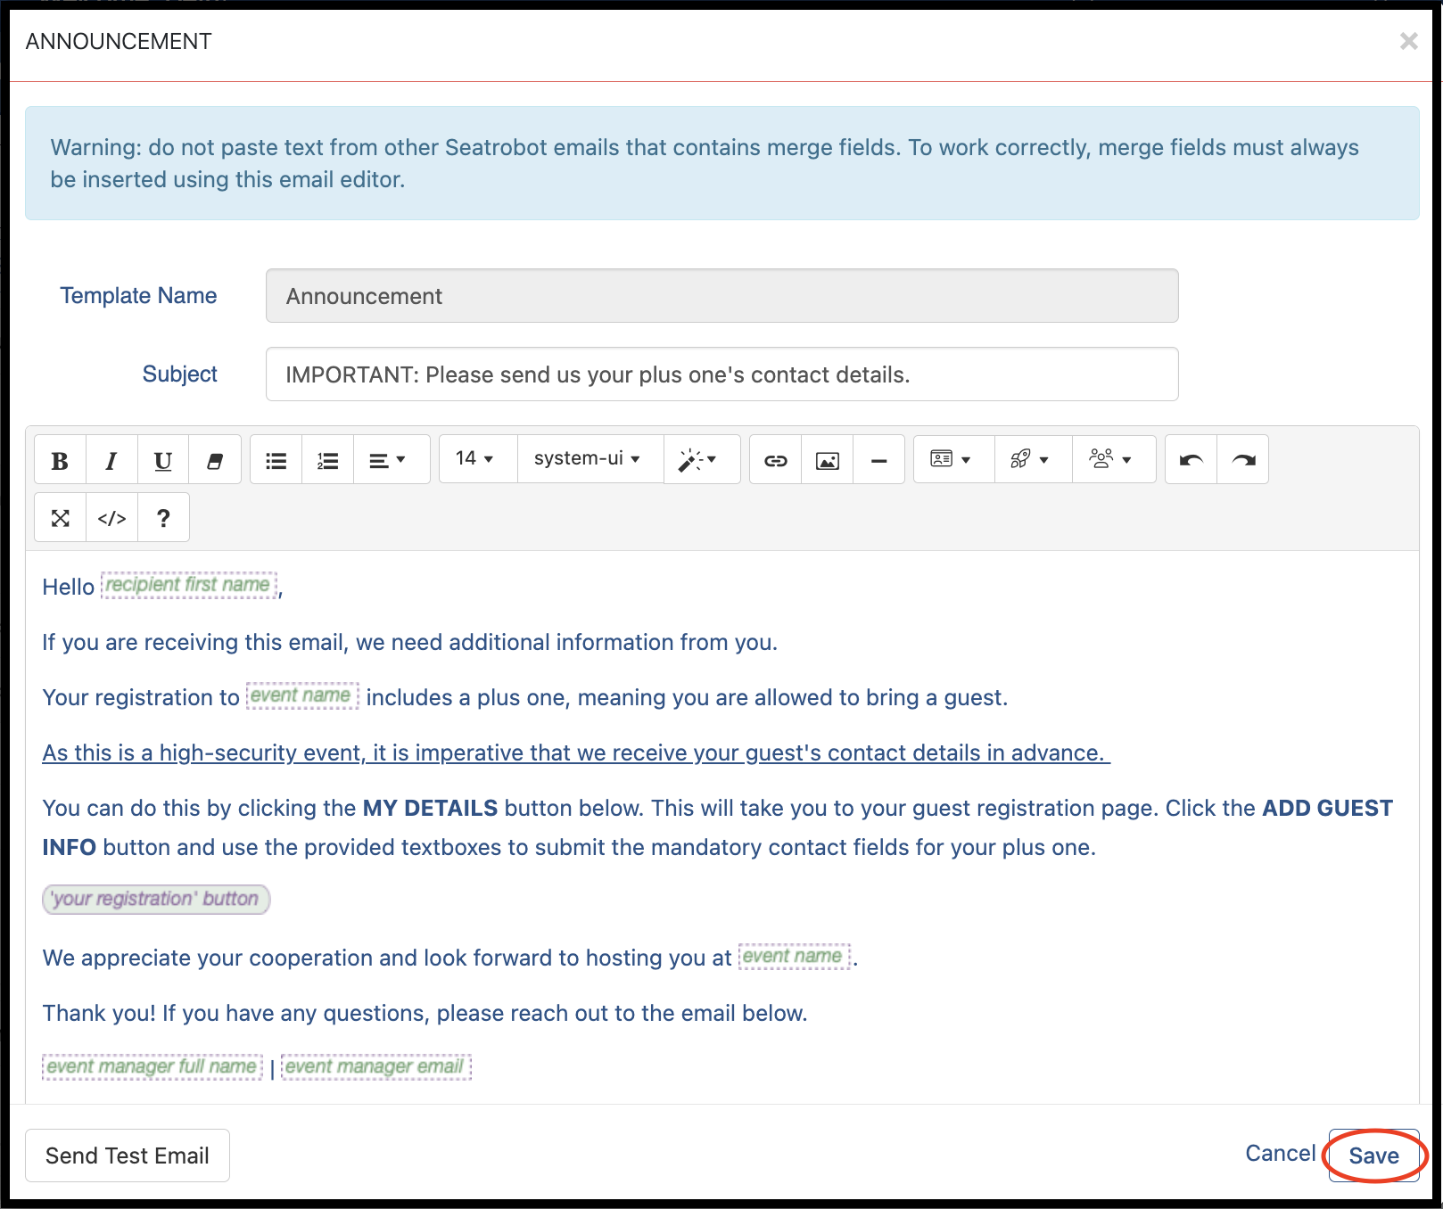Cancel the announcement edits
Image resolution: width=1443 pixels, height=1209 pixels.
point(1281,1154)
